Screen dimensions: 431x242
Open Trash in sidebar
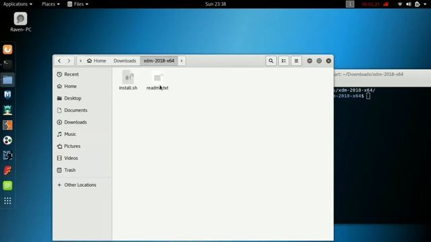pos(82,170)
